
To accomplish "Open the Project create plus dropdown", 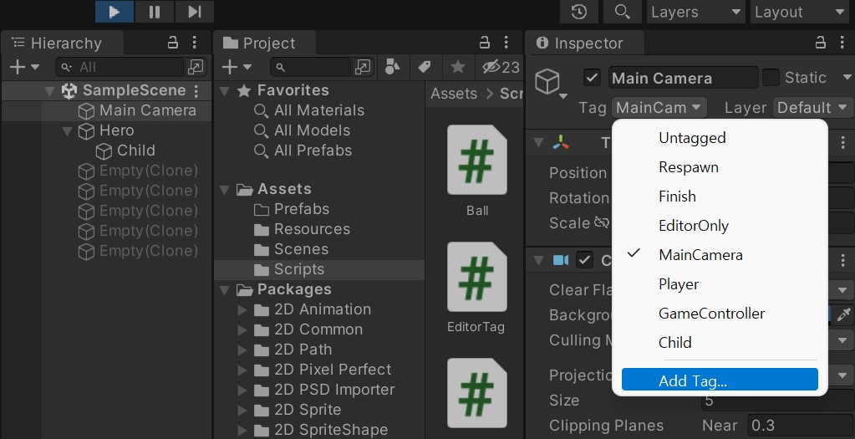I will [x=237, y=67].
